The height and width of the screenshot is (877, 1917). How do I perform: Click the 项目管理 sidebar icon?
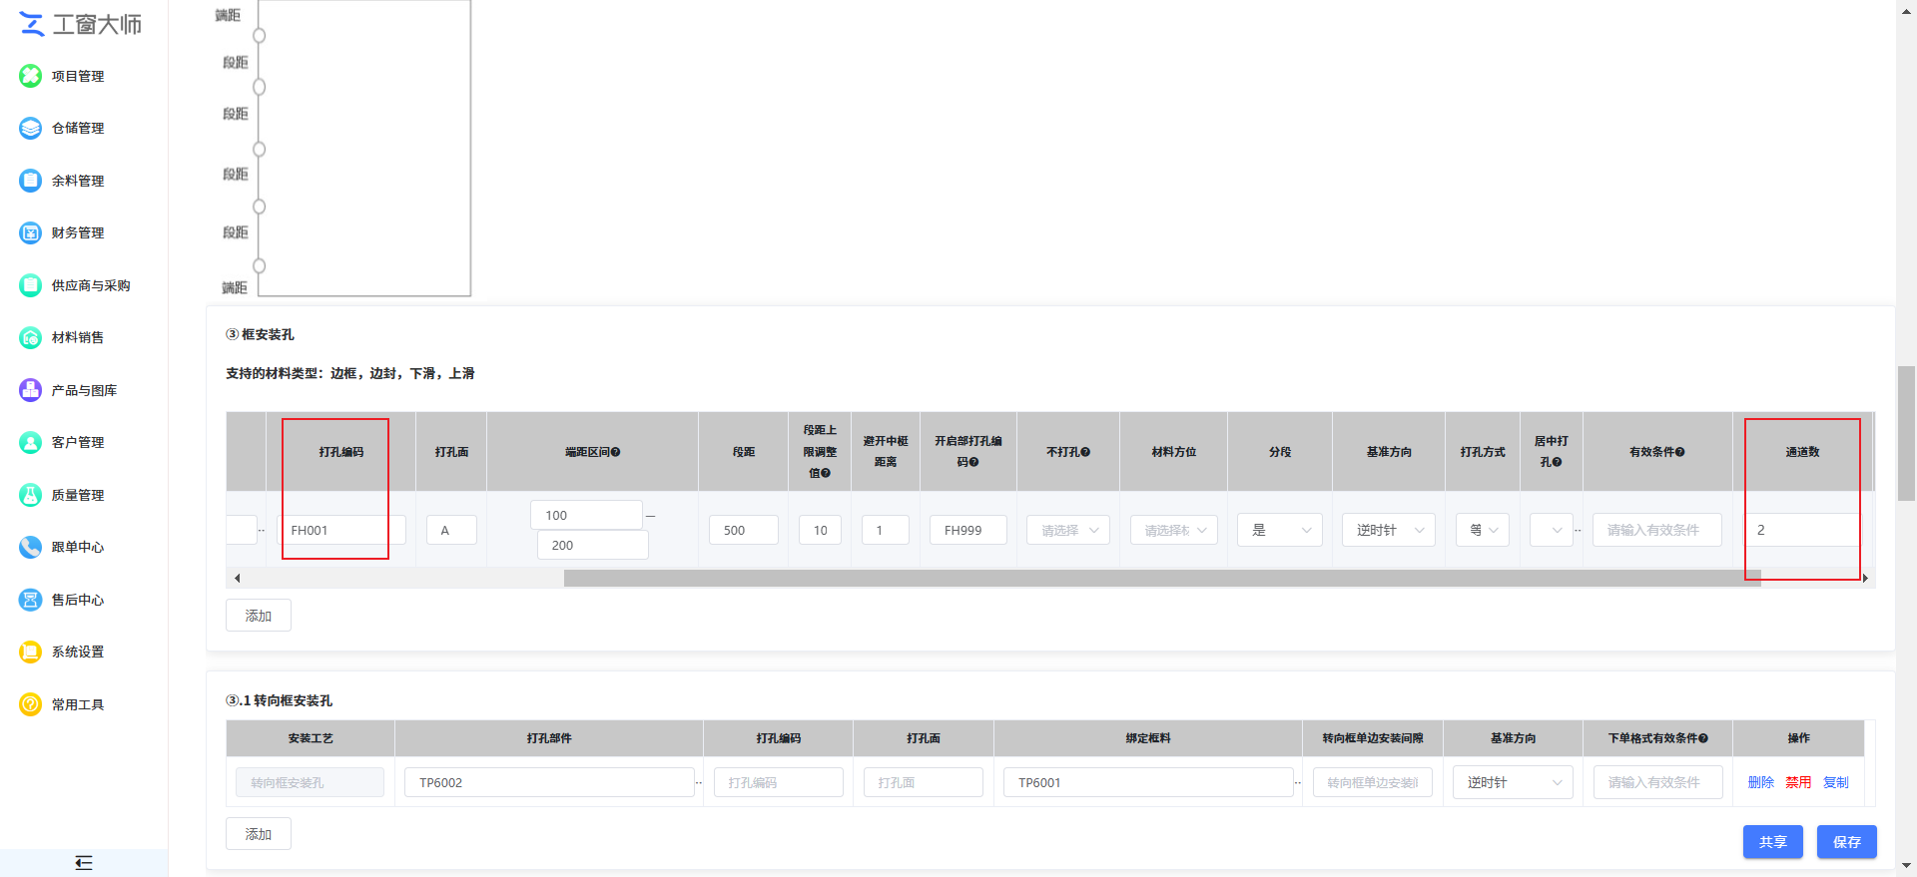(31, 76)
